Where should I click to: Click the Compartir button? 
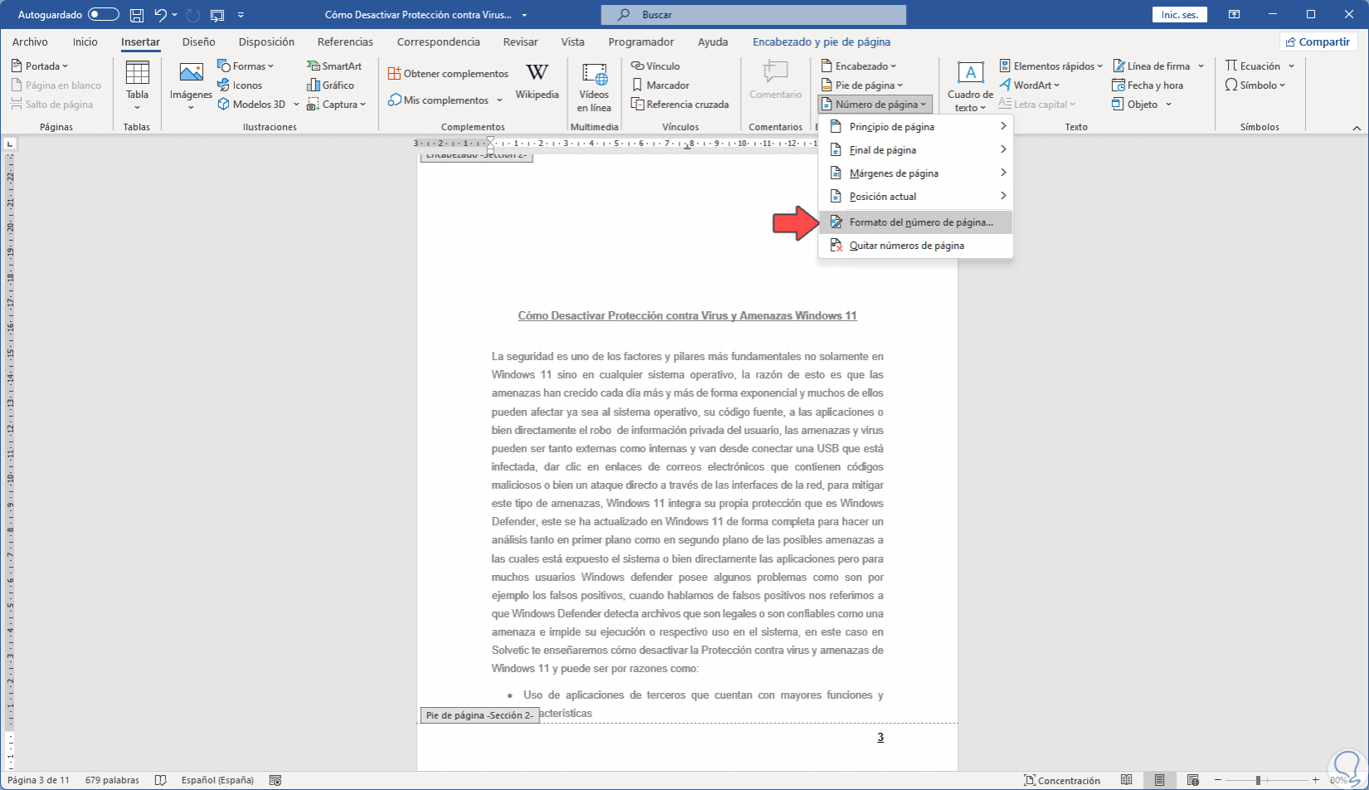[1317, 42]
